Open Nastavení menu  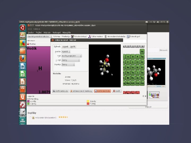click(x=57, y=33)
